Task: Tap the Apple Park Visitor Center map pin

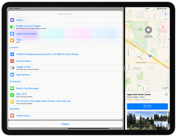Action: 148,30
